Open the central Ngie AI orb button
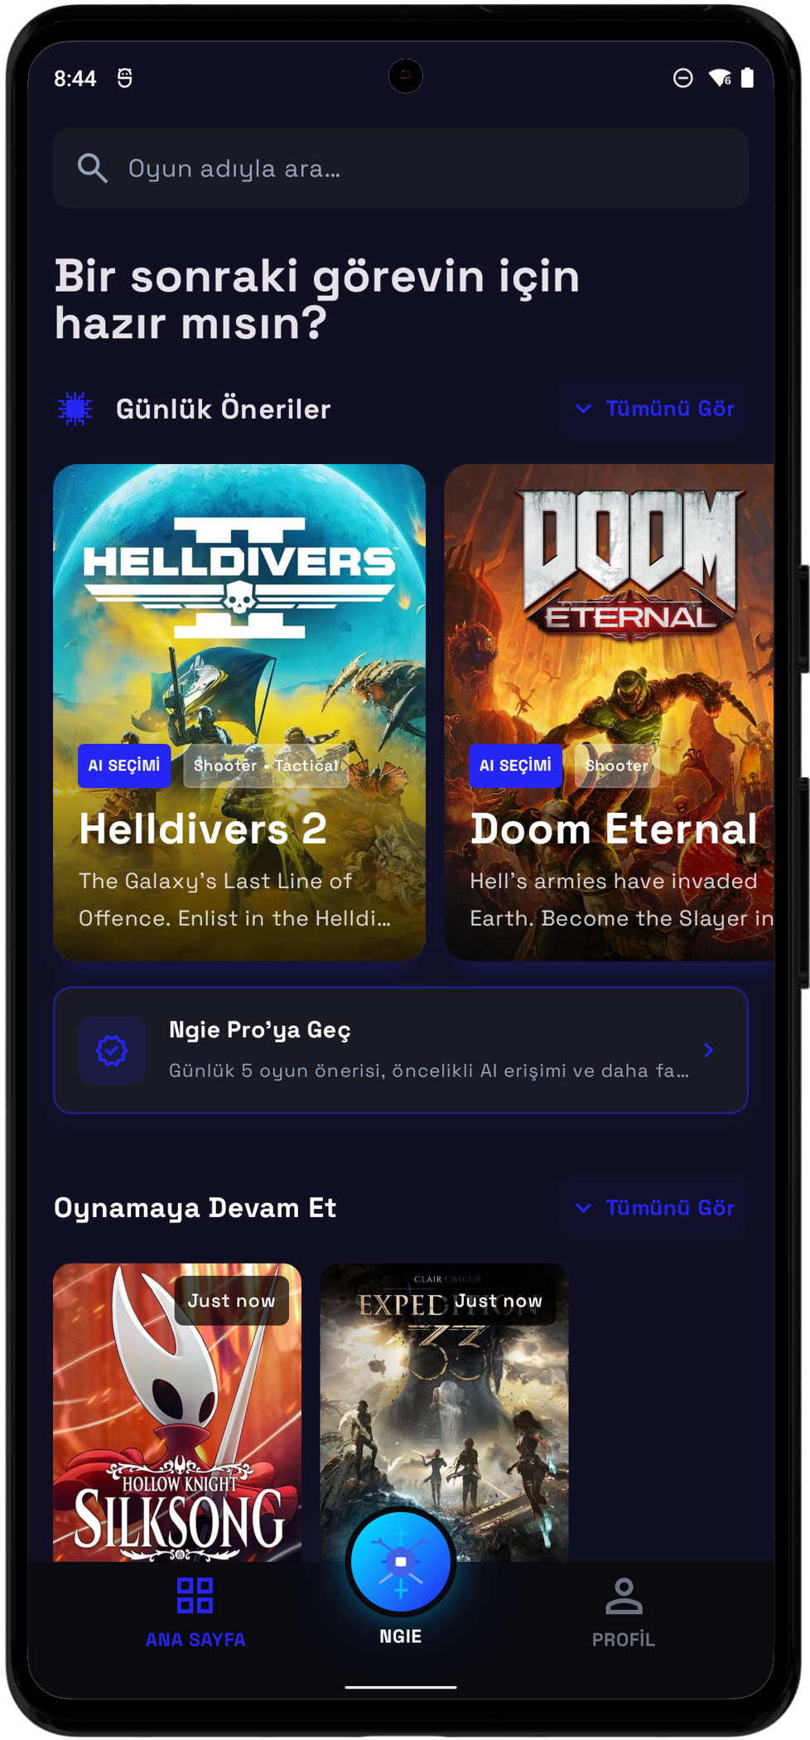 401,1562
